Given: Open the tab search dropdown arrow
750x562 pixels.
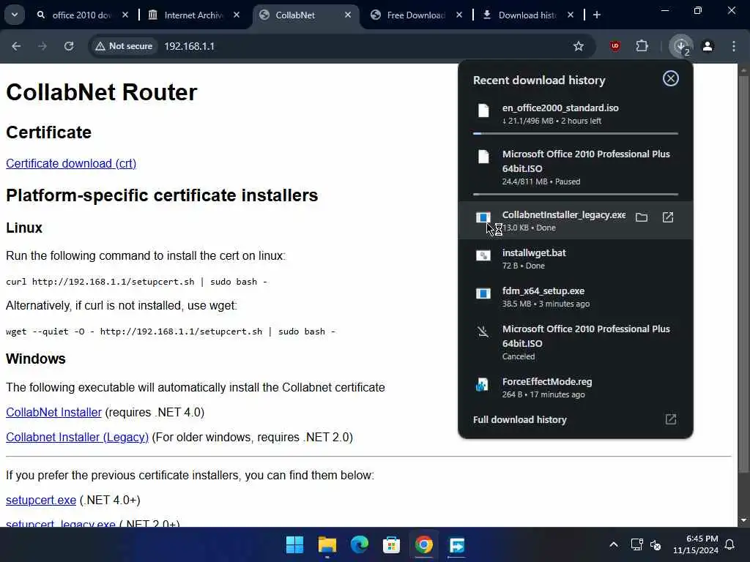Looking at the screenshot, I should [x=15, y=15].
